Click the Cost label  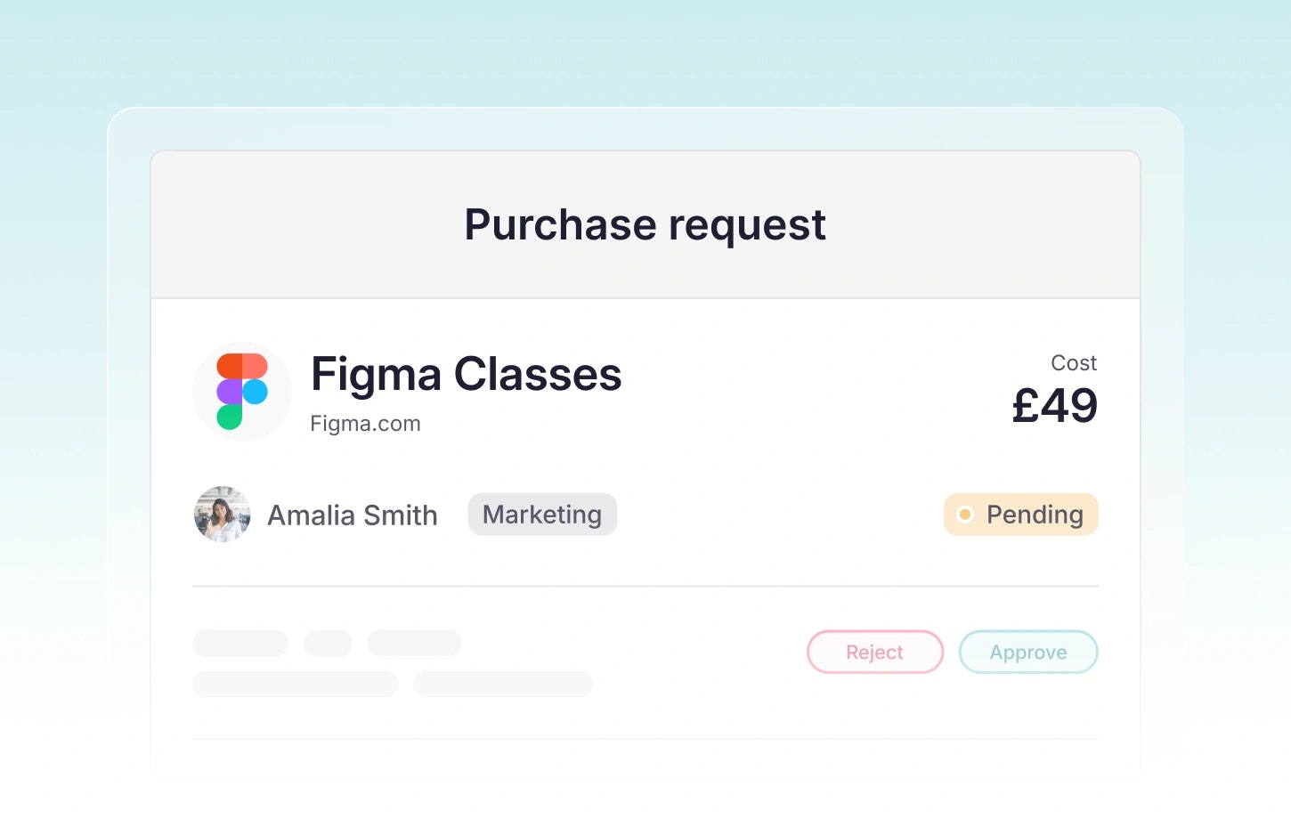pos(1074,363)
